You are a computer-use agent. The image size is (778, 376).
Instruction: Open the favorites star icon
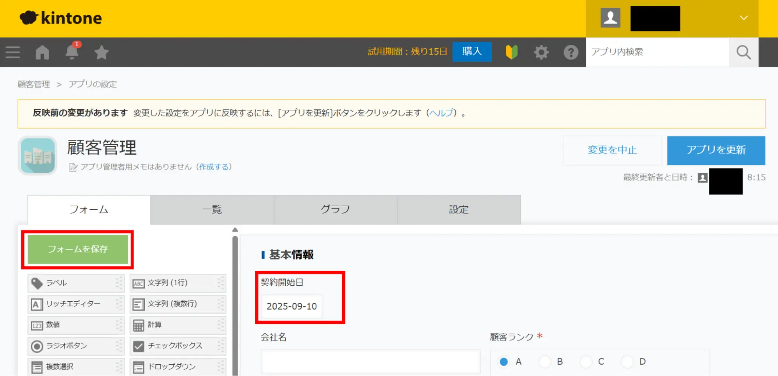(x=102, y=52)
